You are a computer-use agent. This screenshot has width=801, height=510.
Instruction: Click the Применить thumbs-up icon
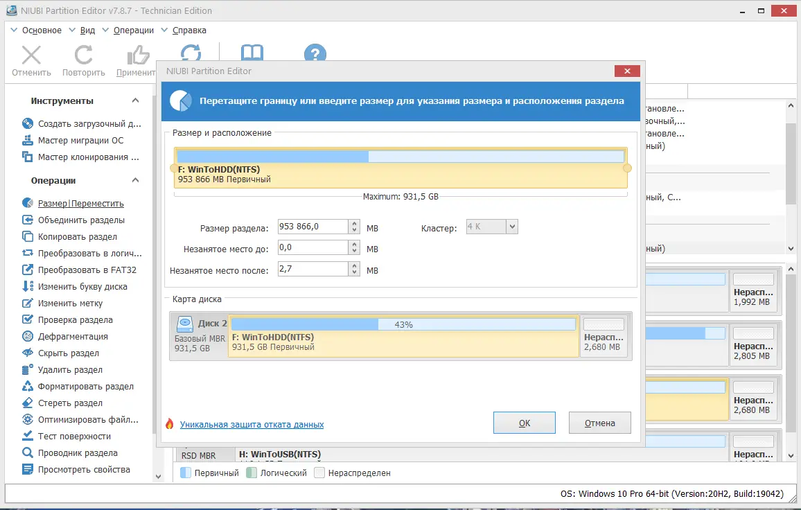[x=137, y=55]
